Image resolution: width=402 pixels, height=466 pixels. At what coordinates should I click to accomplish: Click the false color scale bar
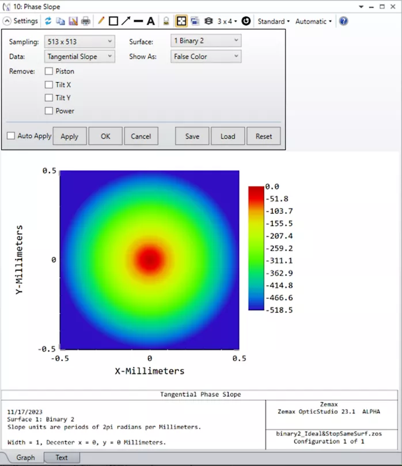pos(256,248)
